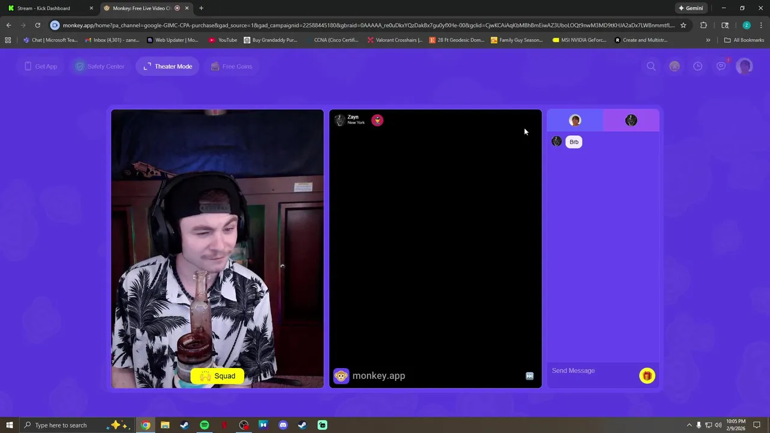The width and height of the screenshot is (770, 433).
Task: Open the MSI NVIDIA GeForce bookmark
Action: pos(580,40)
